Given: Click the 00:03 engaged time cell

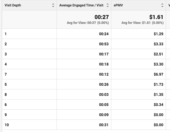Looking at the screenshot, I should point(104,94).
